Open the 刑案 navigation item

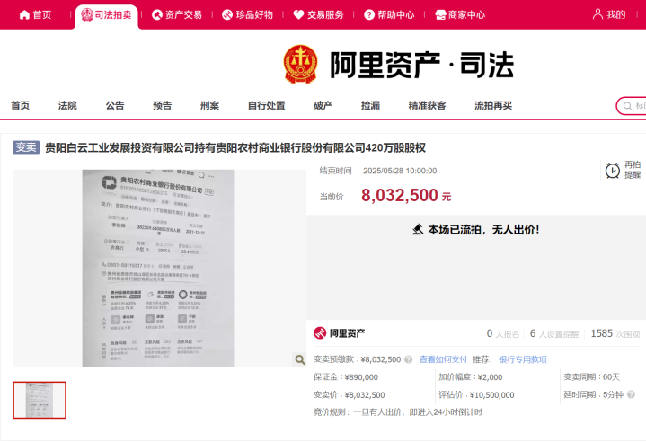209,105
